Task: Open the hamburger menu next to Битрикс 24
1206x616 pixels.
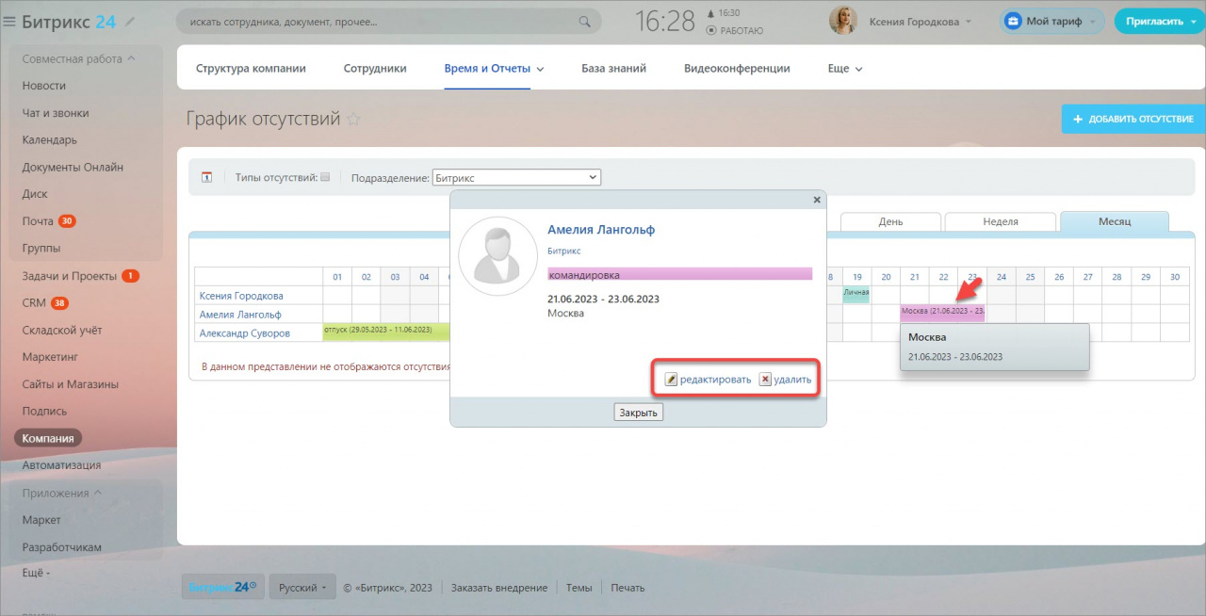Action: [x=9, y=21]
